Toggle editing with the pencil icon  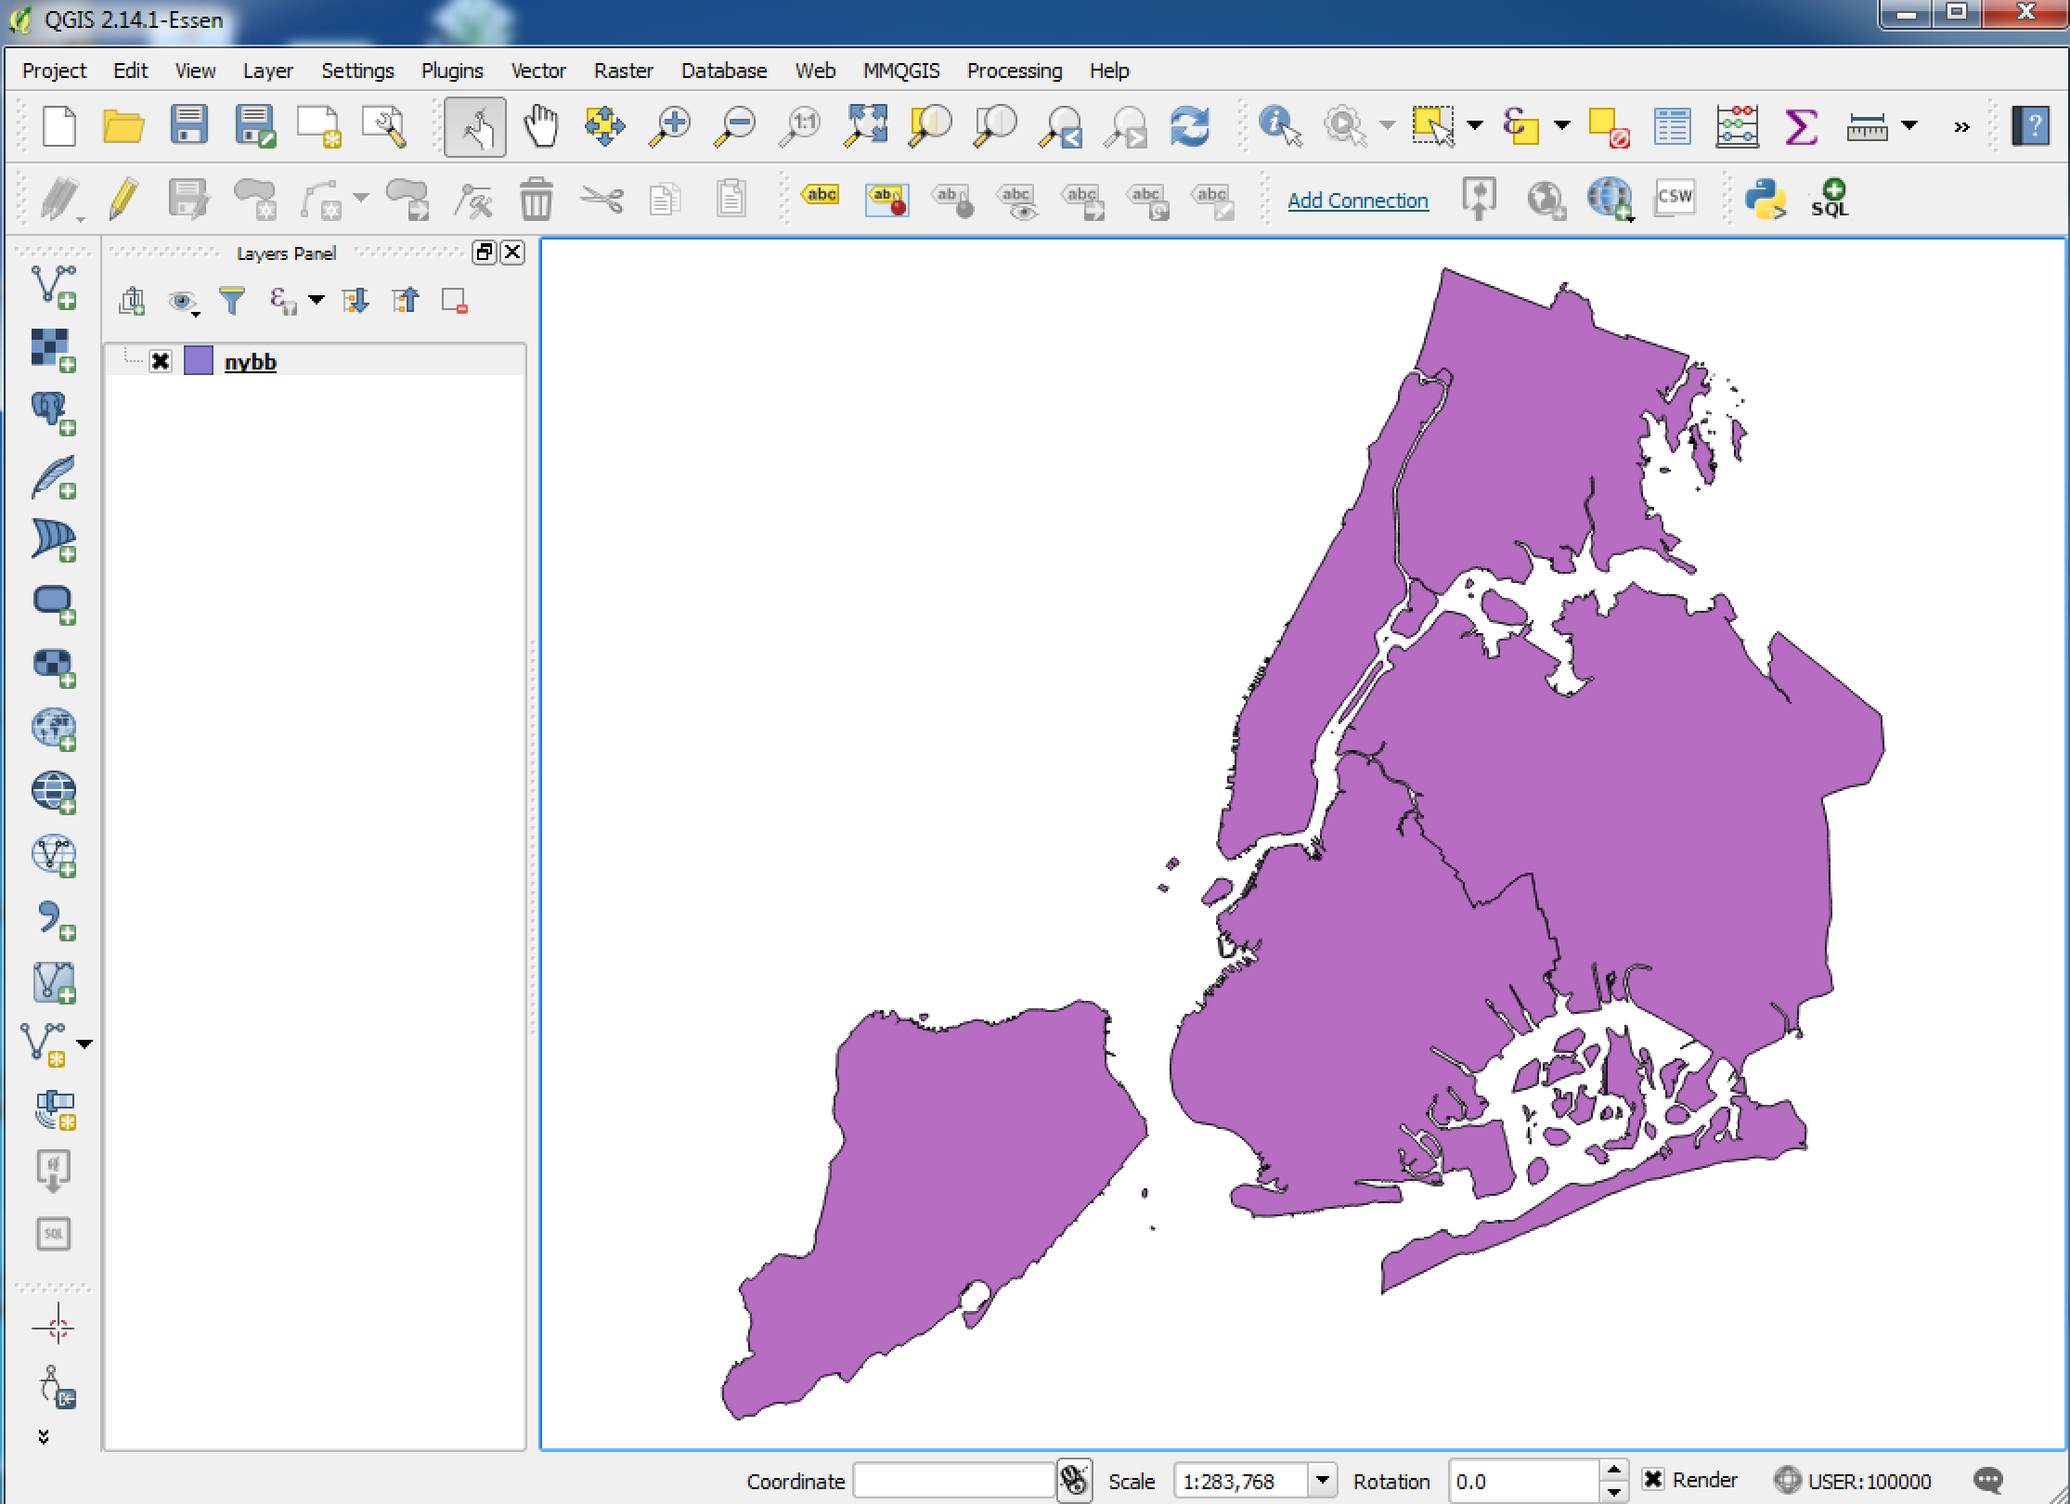(x=122, y=199)
